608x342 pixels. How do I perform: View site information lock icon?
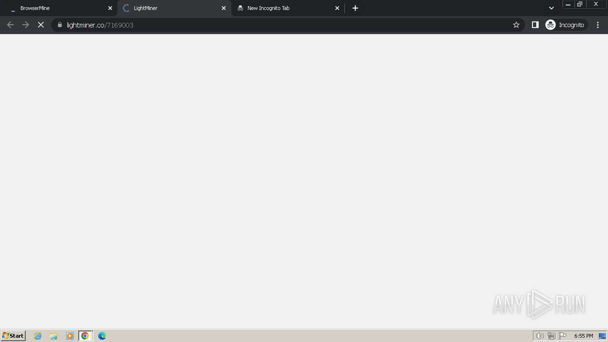[x=60, y=25]
